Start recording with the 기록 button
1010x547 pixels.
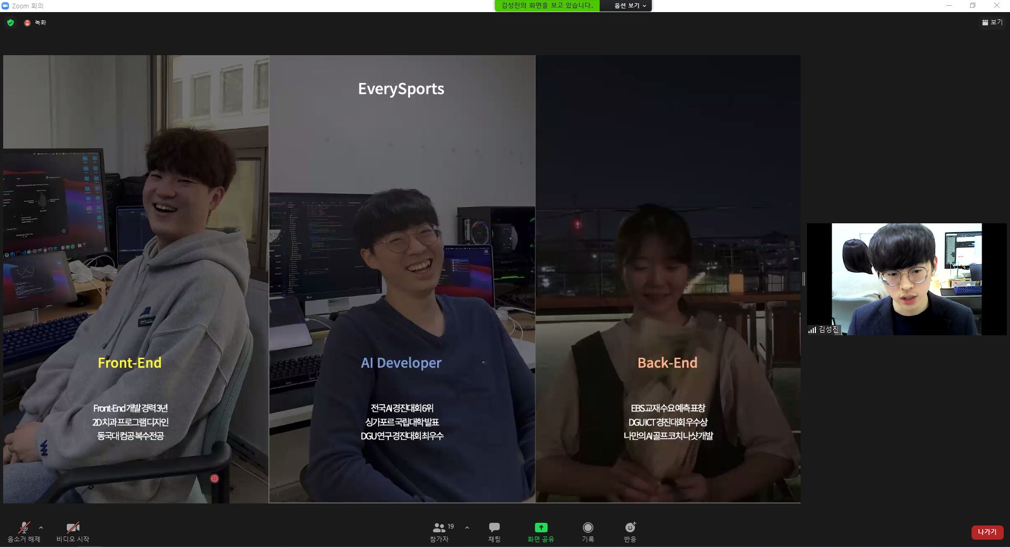coord(588,531)
